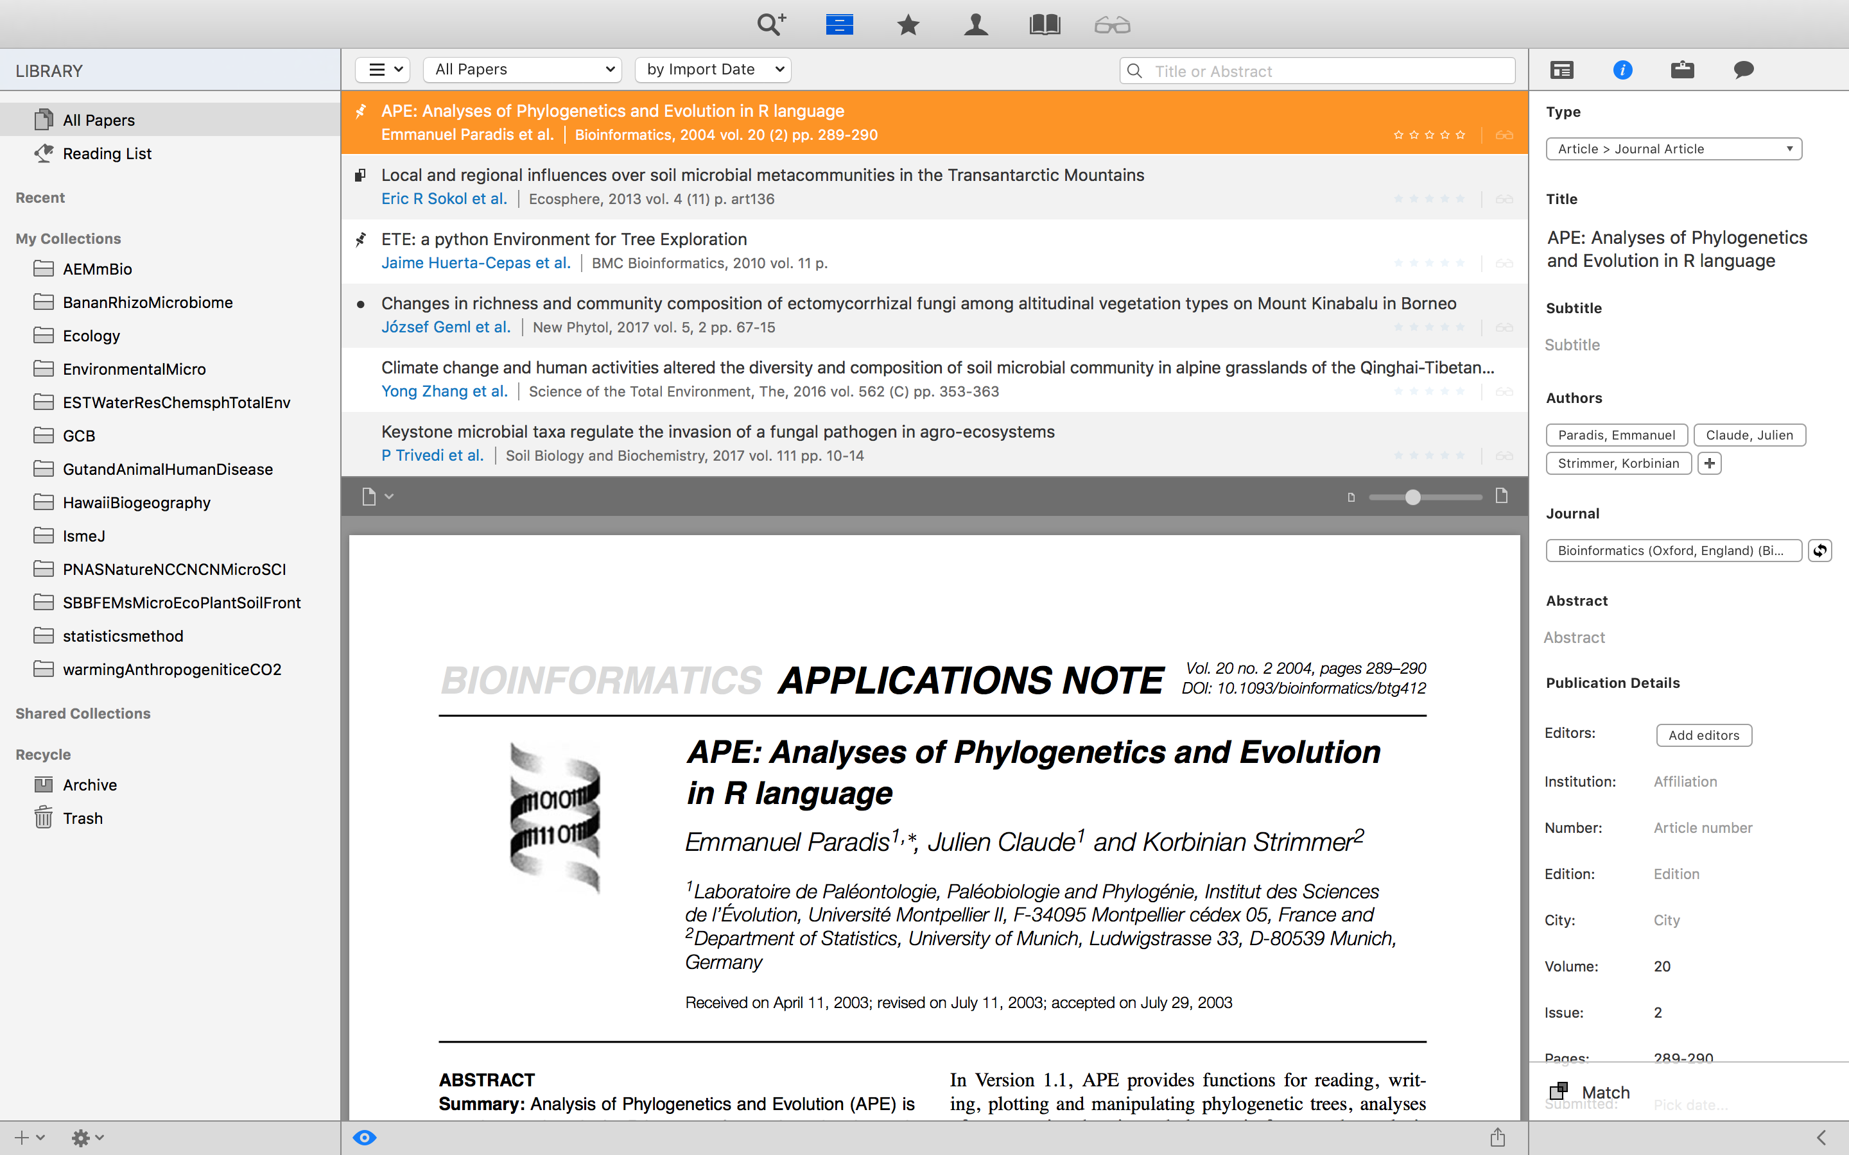This screenshot has width=1849, height=1155.
Task: Toggle the eye preview icon at bottom
Action: tap(365, 1138)
